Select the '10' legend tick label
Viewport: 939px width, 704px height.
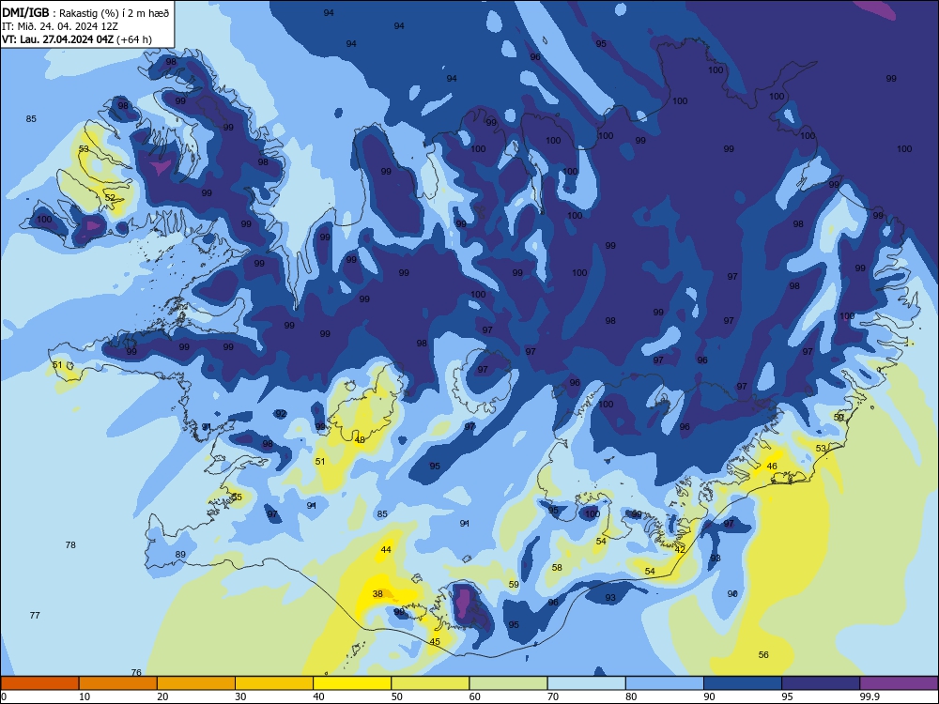coord(85,696)
